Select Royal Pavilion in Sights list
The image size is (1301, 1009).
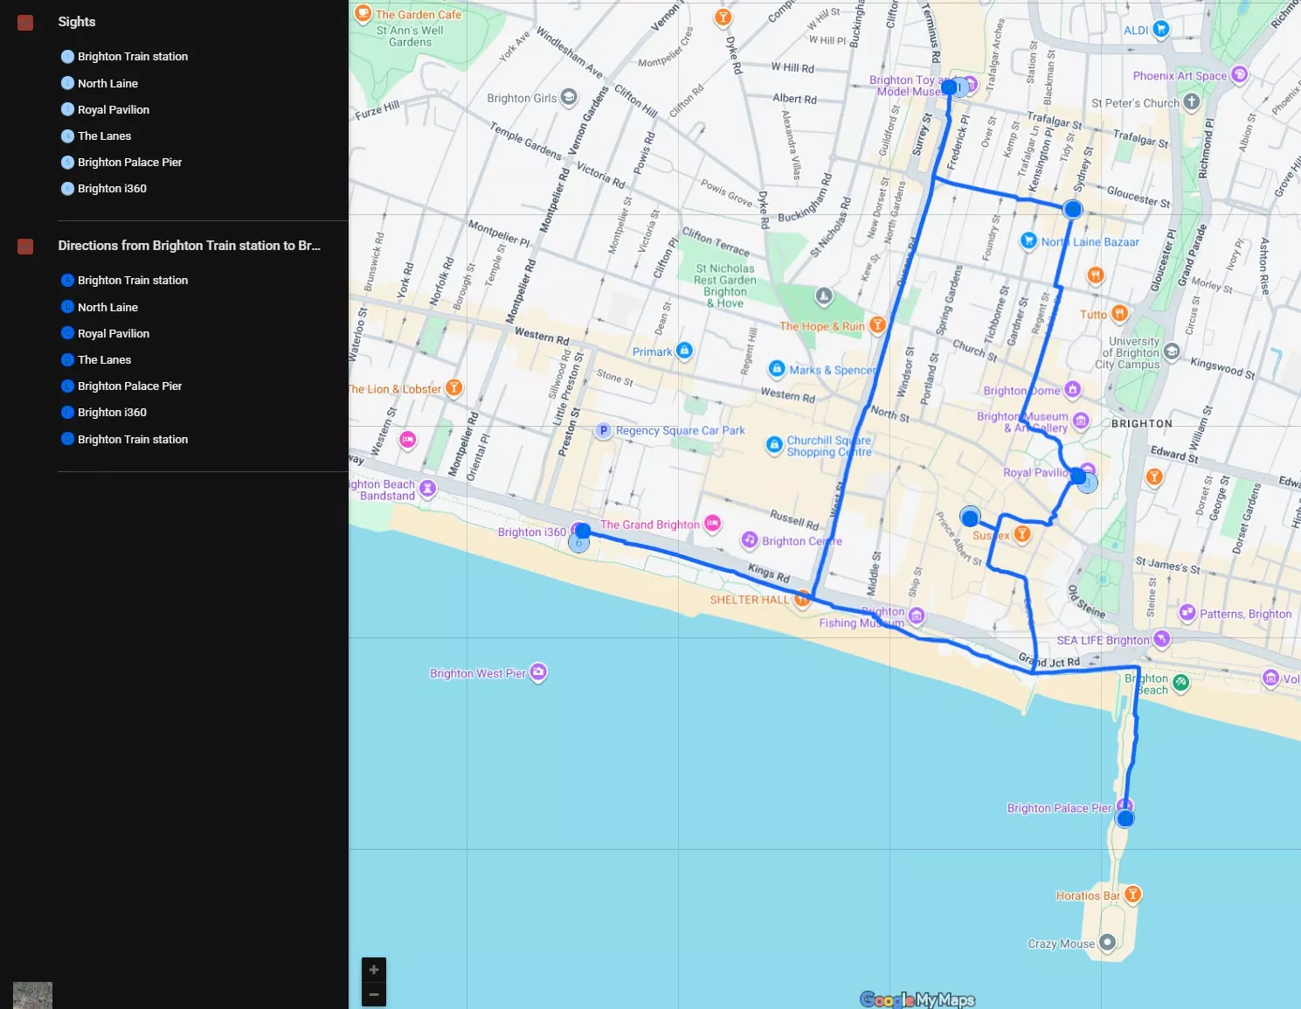coord(114,109)
